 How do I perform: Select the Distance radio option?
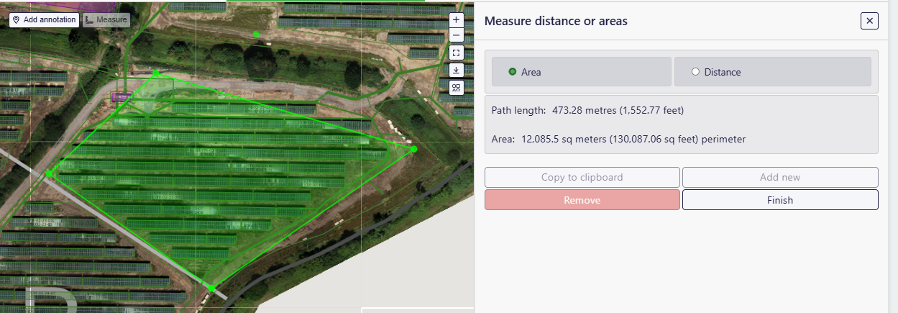(695, 72)
